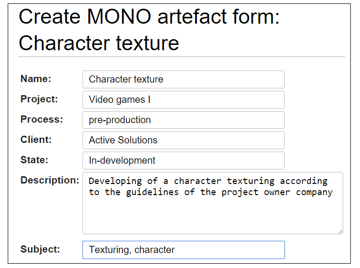This screenshot has width=360, height=268.
Task: Click the Project: label
Action: tap(39, 99)
